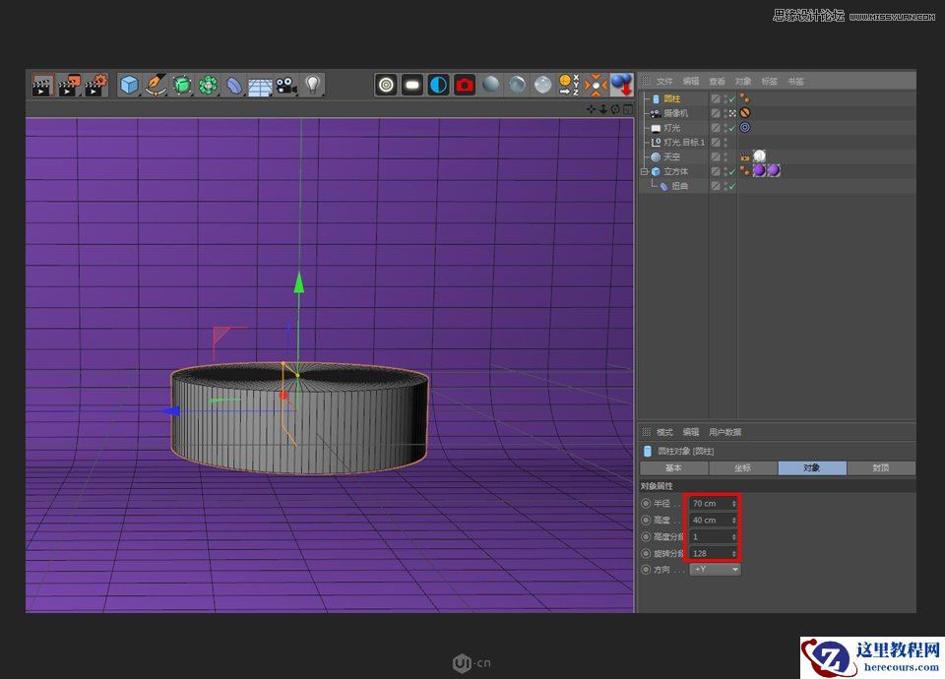945x679 pixels.
Task: Click the cylinder object icon next to 圆柱
Action: [x=656, y=98]
